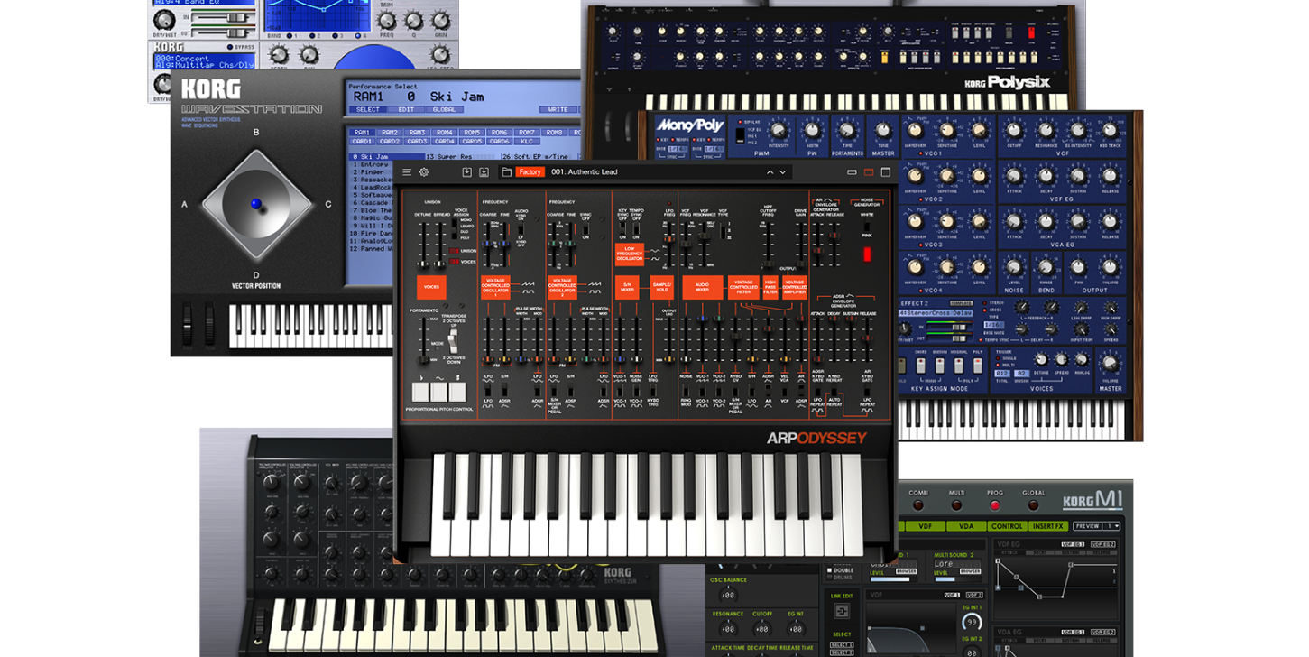
Task: Switch to the CONTROL tab on Korg M1
Action: [1008, 525]
